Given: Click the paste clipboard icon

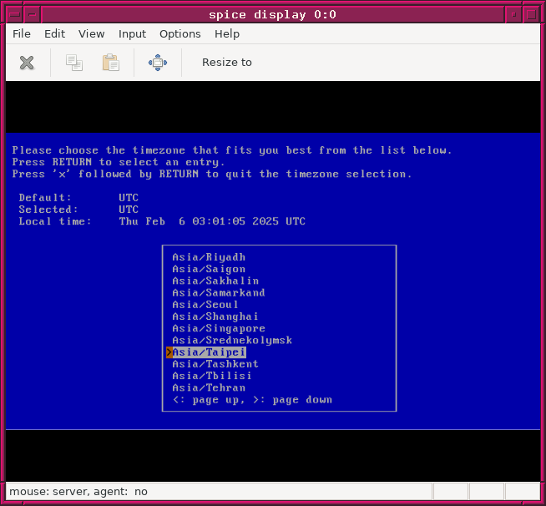Looking at the screenshot, I should pyautogui.click(x=110, y=63).
